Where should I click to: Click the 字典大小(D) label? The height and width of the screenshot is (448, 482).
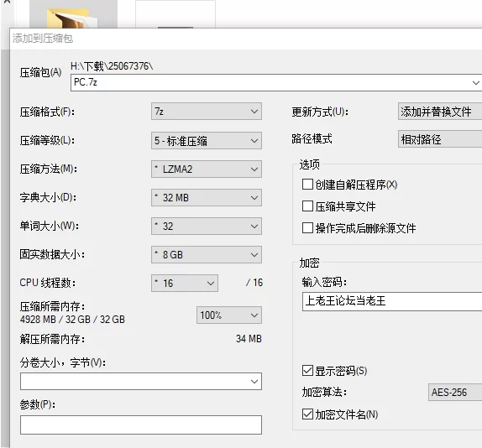click(x=48, y=197)
